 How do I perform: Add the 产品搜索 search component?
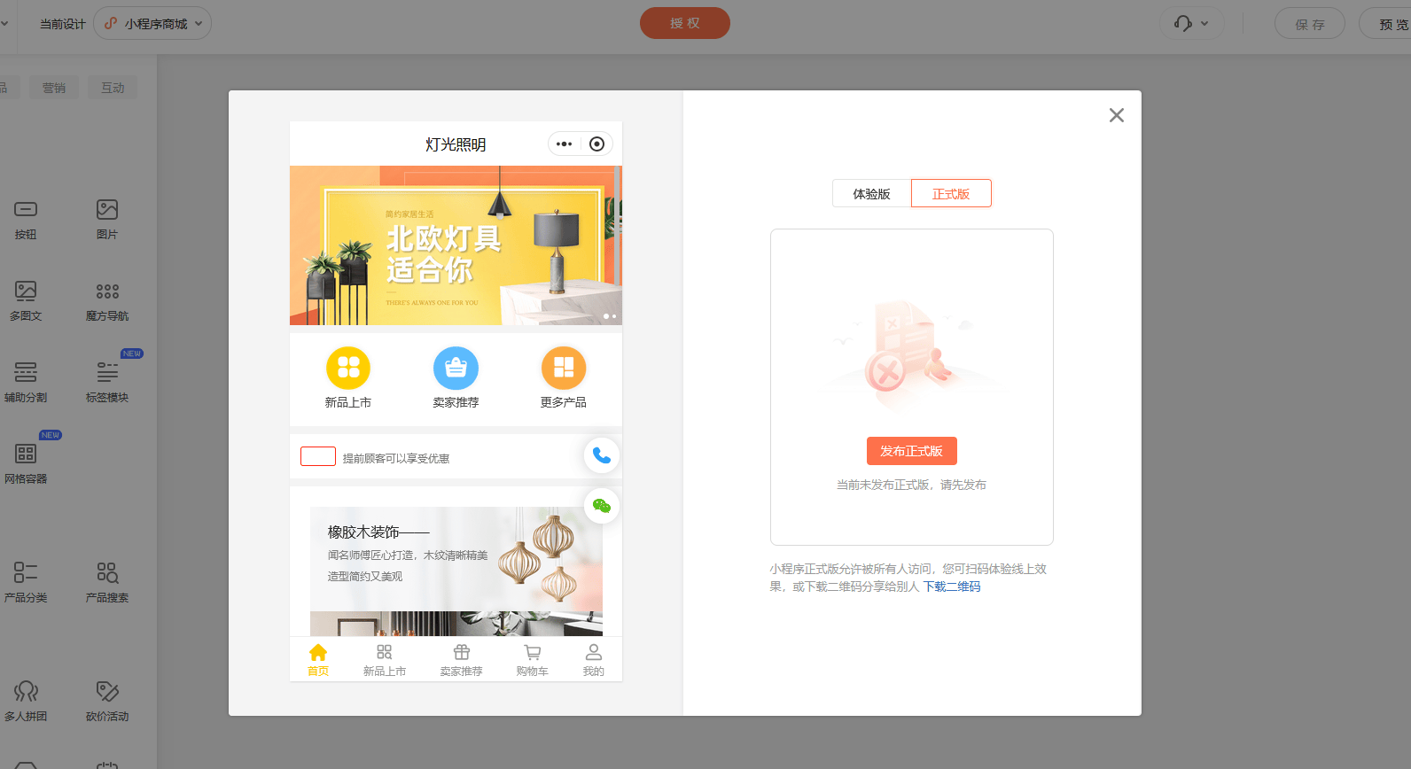(x=107, y=582)
